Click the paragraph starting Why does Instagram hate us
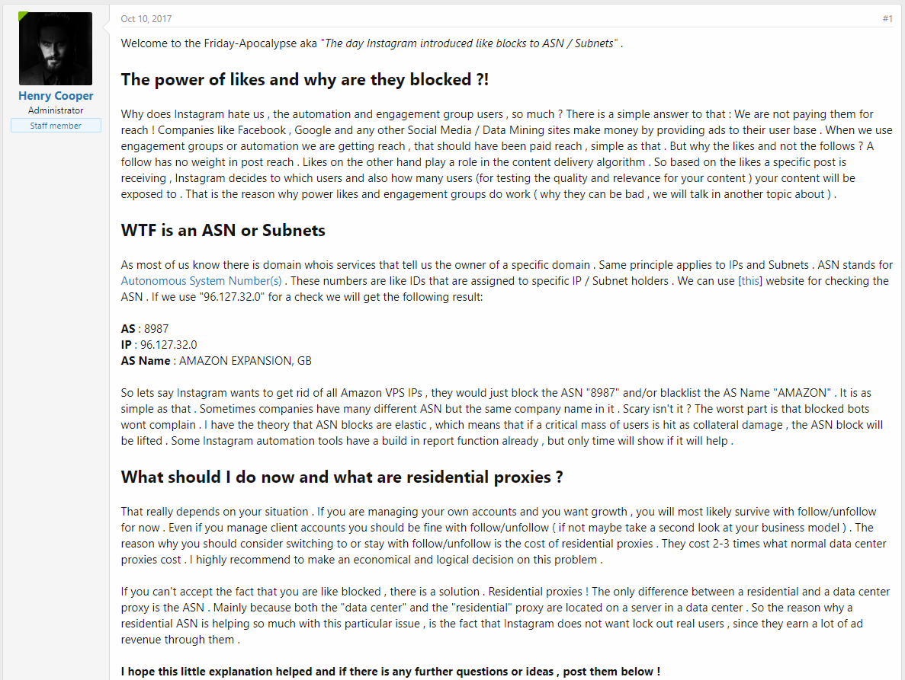 506,155
